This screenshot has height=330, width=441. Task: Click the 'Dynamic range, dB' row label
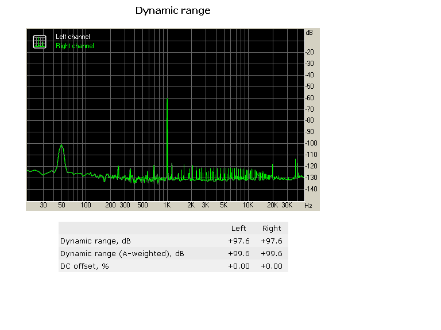pos(95,241)
